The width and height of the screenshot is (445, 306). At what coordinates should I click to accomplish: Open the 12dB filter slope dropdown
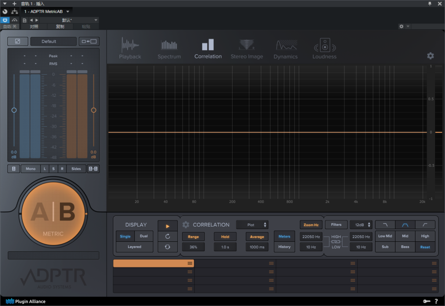[361, 225]
